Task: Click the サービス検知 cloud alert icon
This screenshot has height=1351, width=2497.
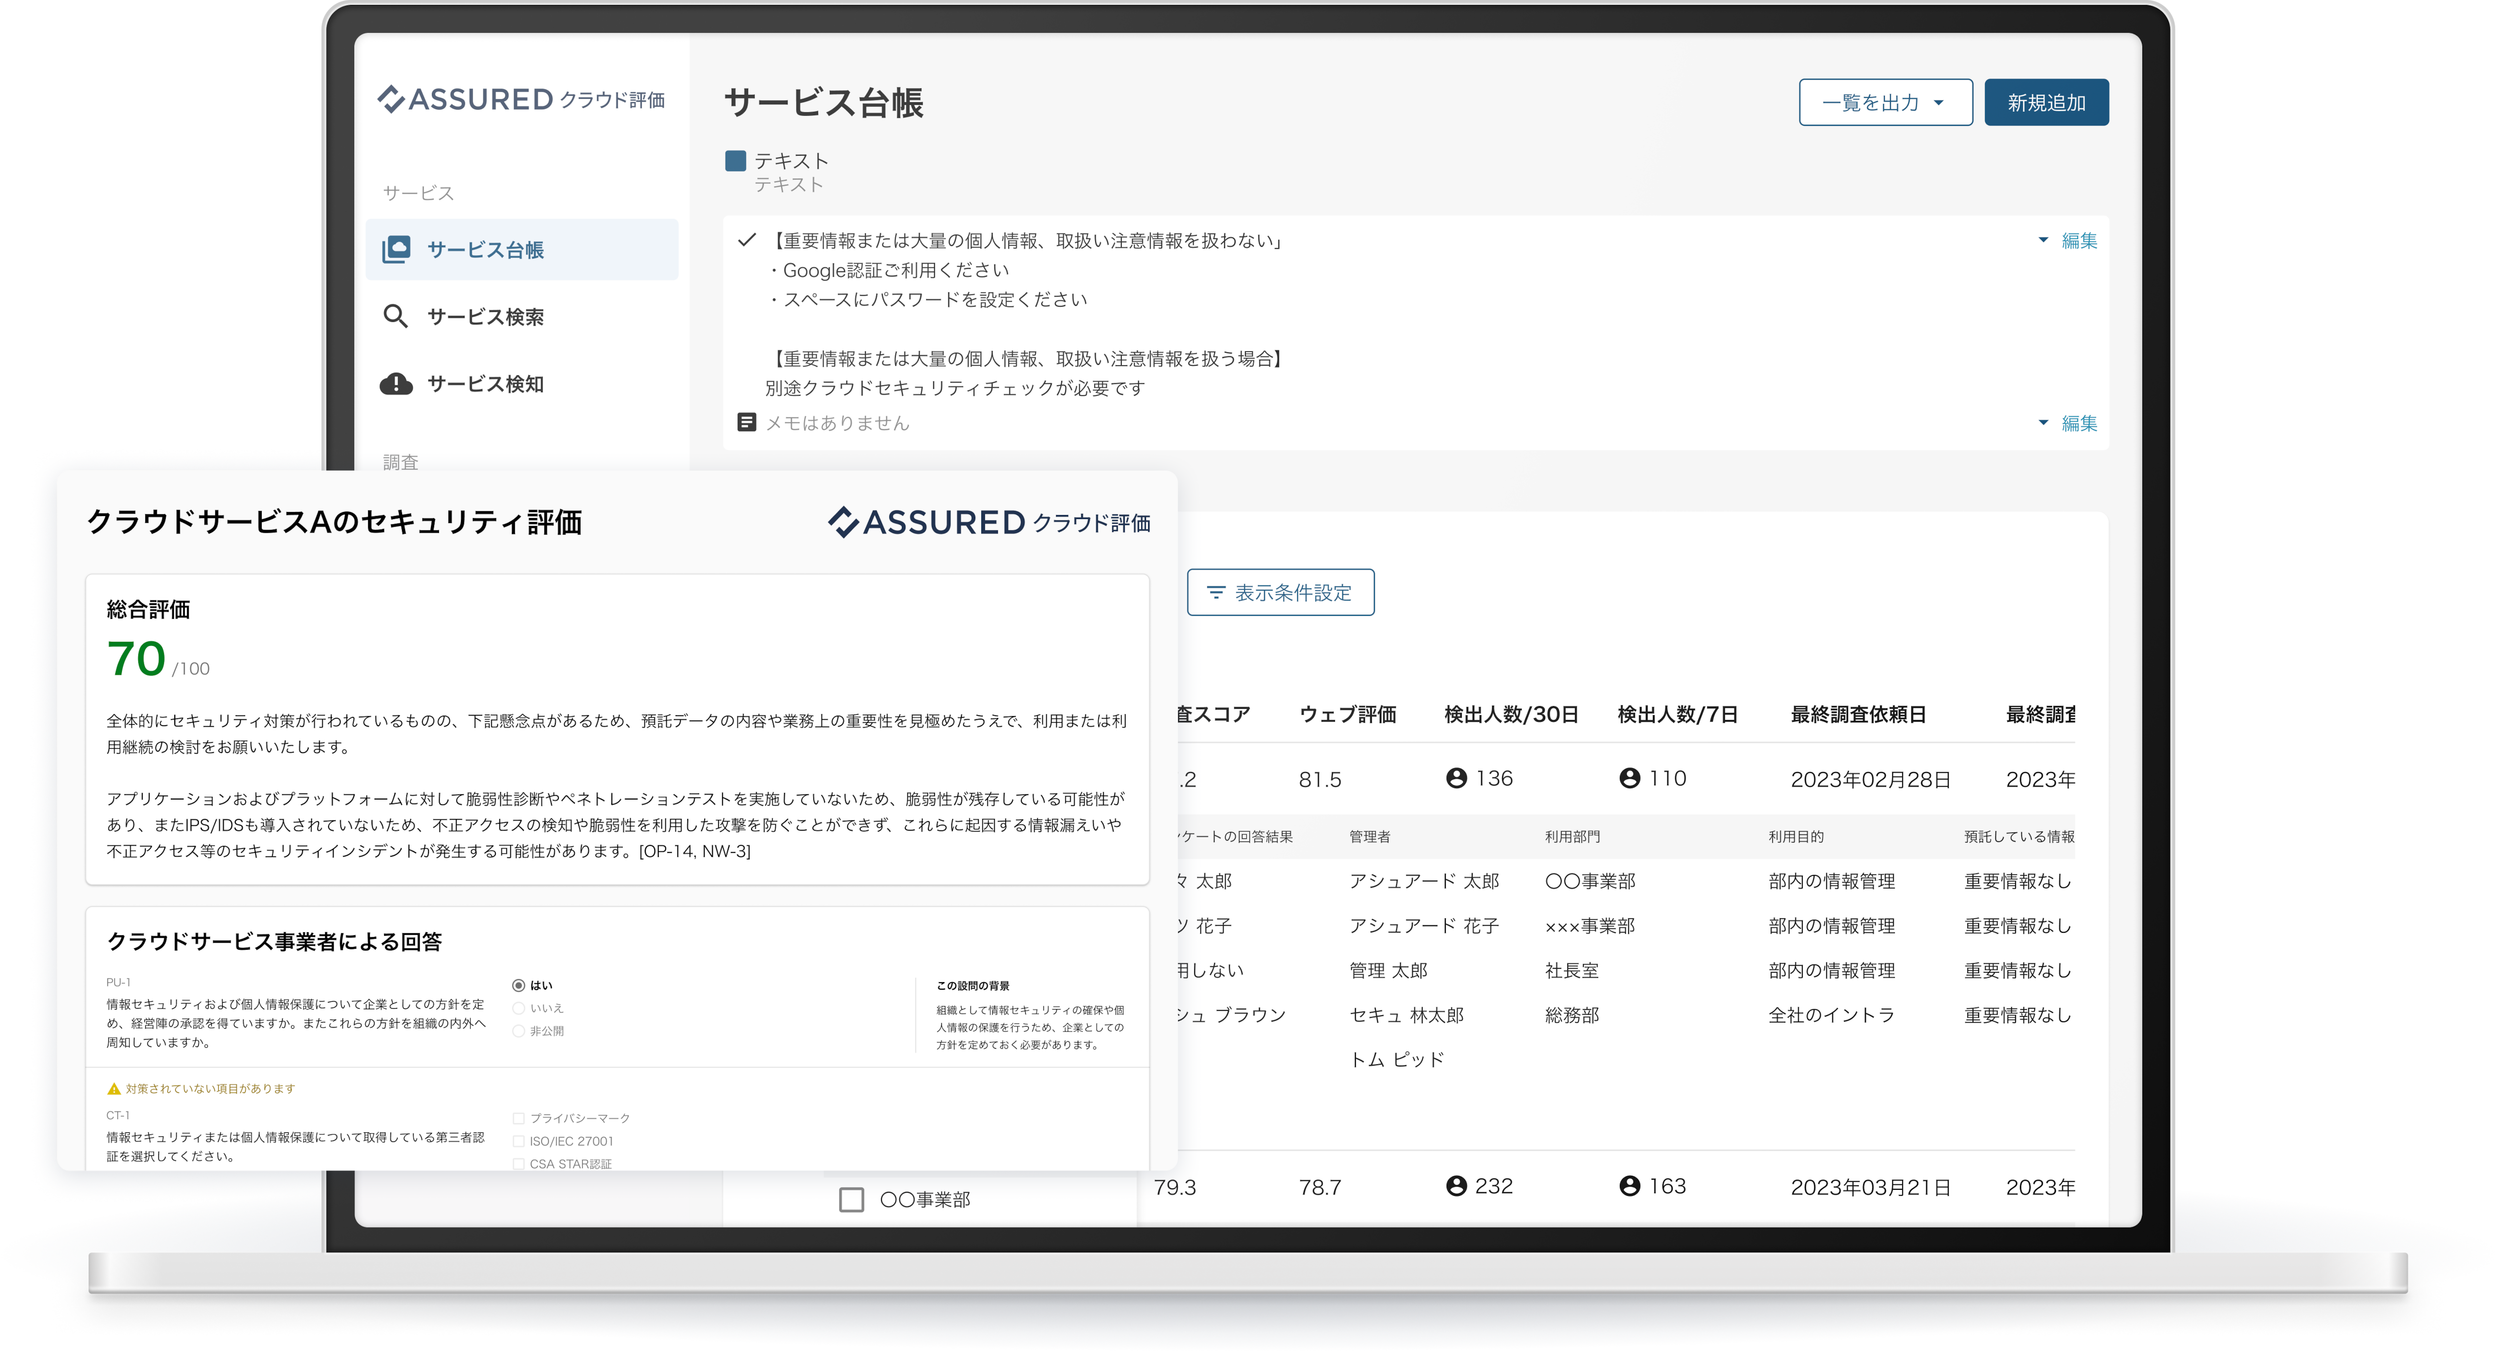Action: coord(396,384)
